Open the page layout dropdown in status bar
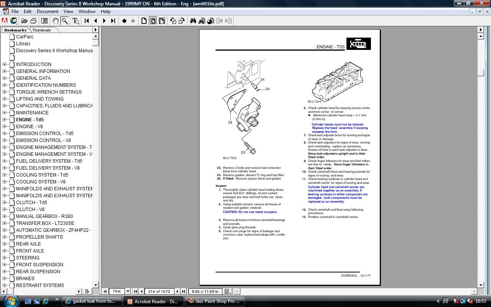This screenshot has height=307, width=491. tap(227, 291)
